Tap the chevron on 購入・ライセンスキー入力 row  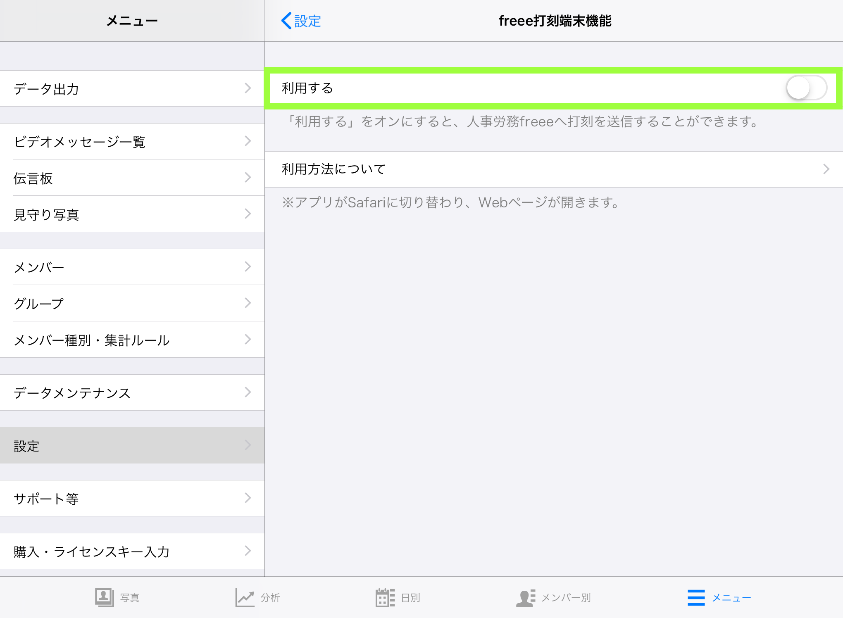[x=248, y=551]
